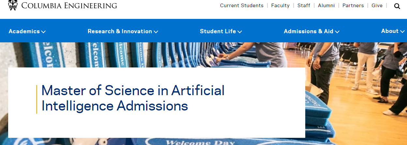Image resolution: width=407 pixels, height=145 pixels.
Task: Click the Give link
Action: pyautogui.click(x=377, y=6)
